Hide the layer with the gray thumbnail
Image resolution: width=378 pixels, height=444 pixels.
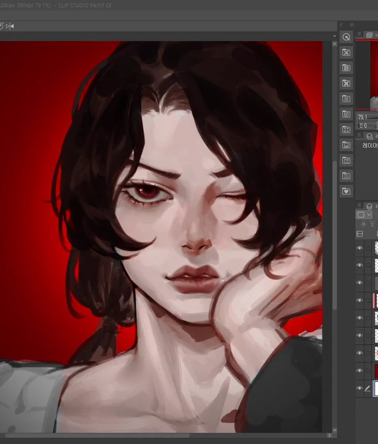click(360, 283)
